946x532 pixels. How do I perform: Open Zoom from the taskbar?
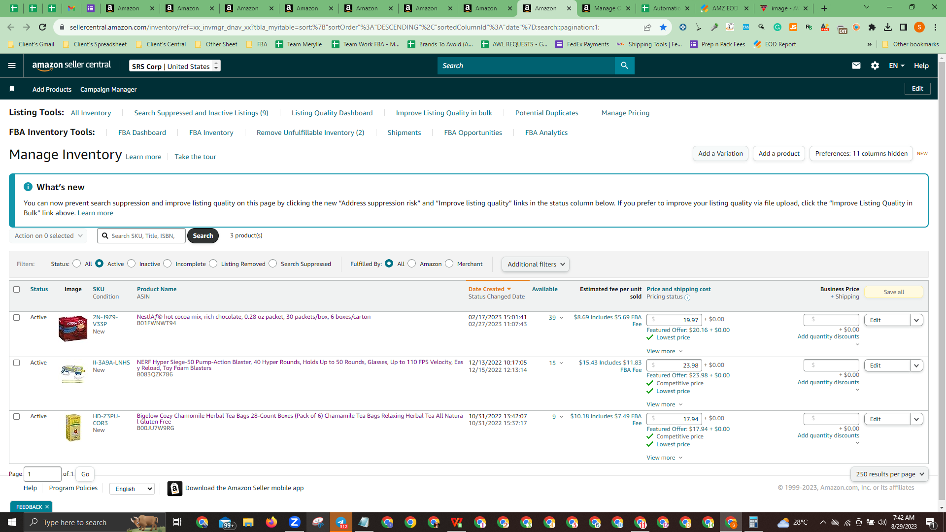pyautogui.click(x=295, y=522)
